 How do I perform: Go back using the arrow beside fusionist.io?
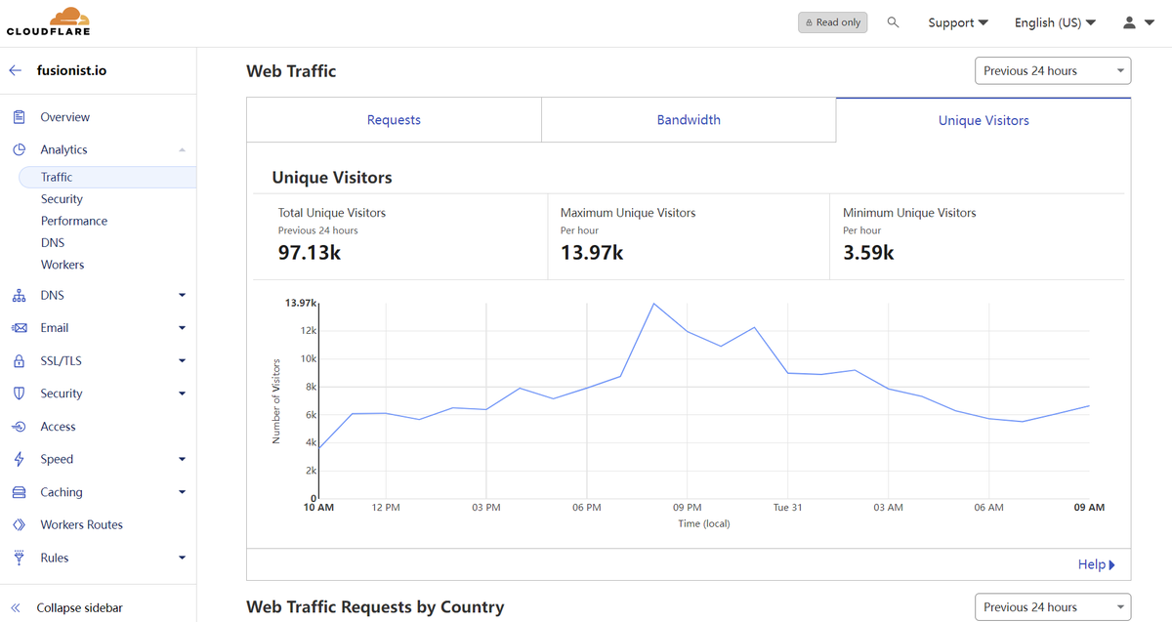[x=15, y=70]
